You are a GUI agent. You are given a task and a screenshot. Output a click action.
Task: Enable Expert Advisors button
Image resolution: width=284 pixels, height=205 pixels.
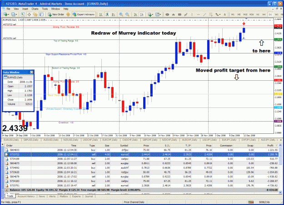(x=84, y=15)
